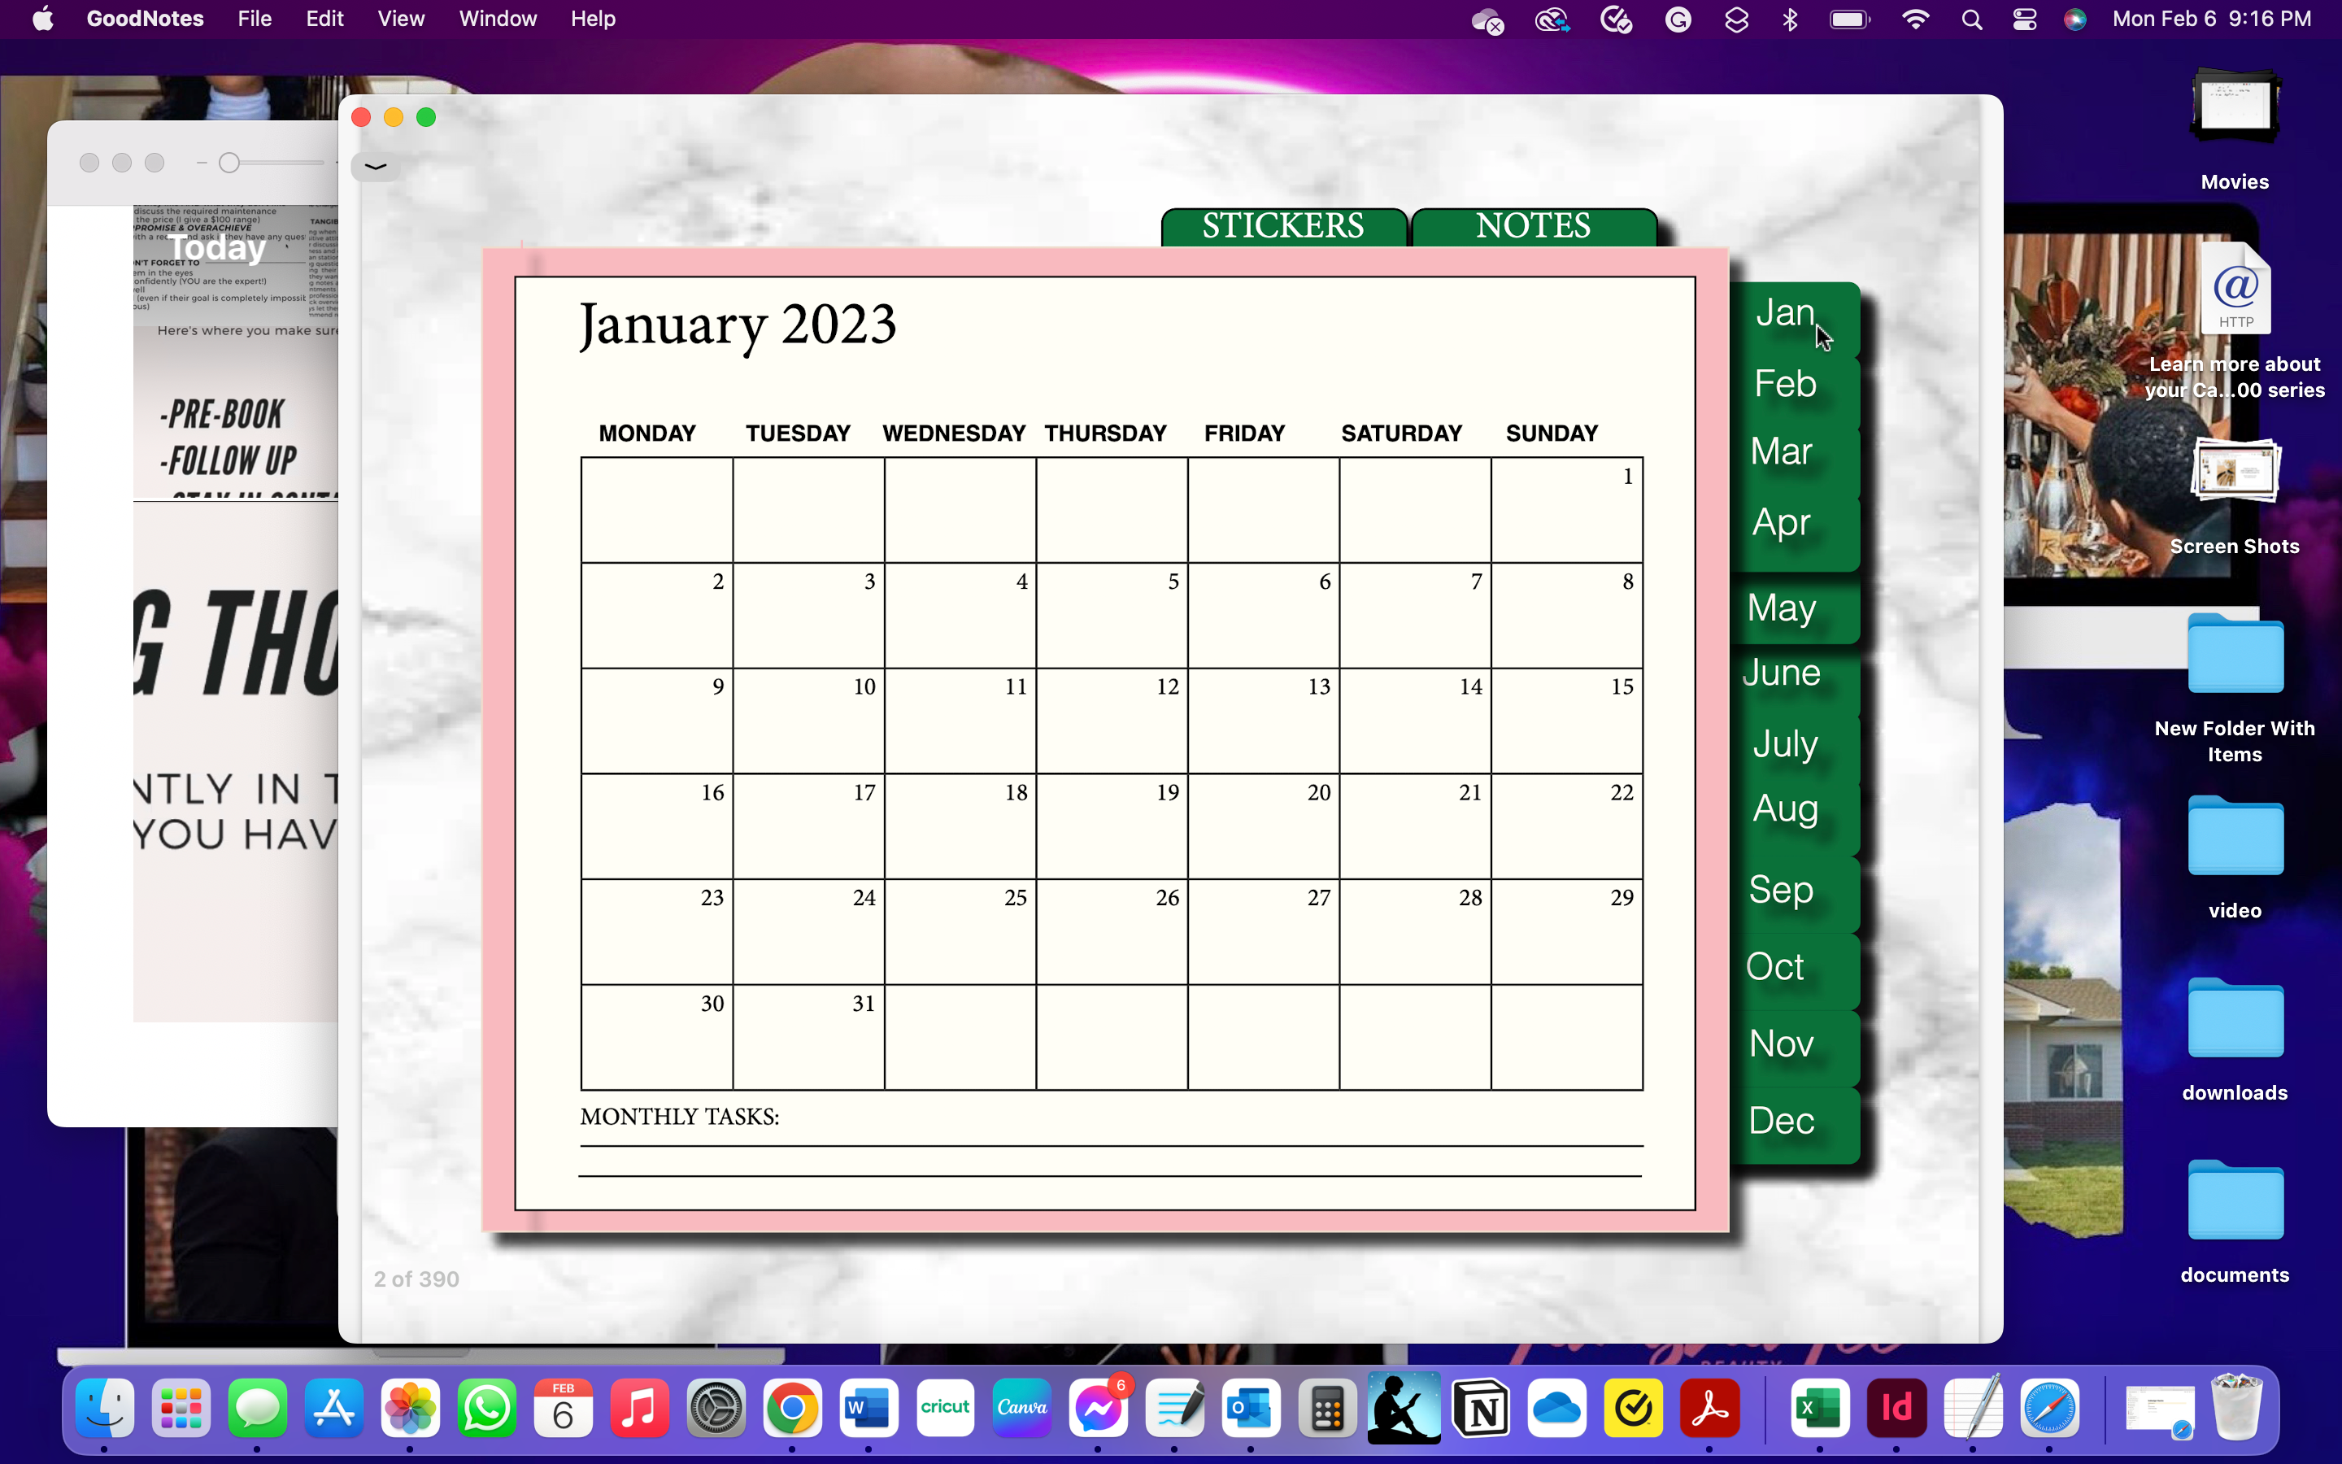The width and height of the screenshot is (2342, 1464).
Task: Open Launchpad from the dock
Action: pos(181,1408)
